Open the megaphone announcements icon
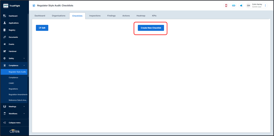274x136 pixels. pyautogui.click(x=241, y=5)
